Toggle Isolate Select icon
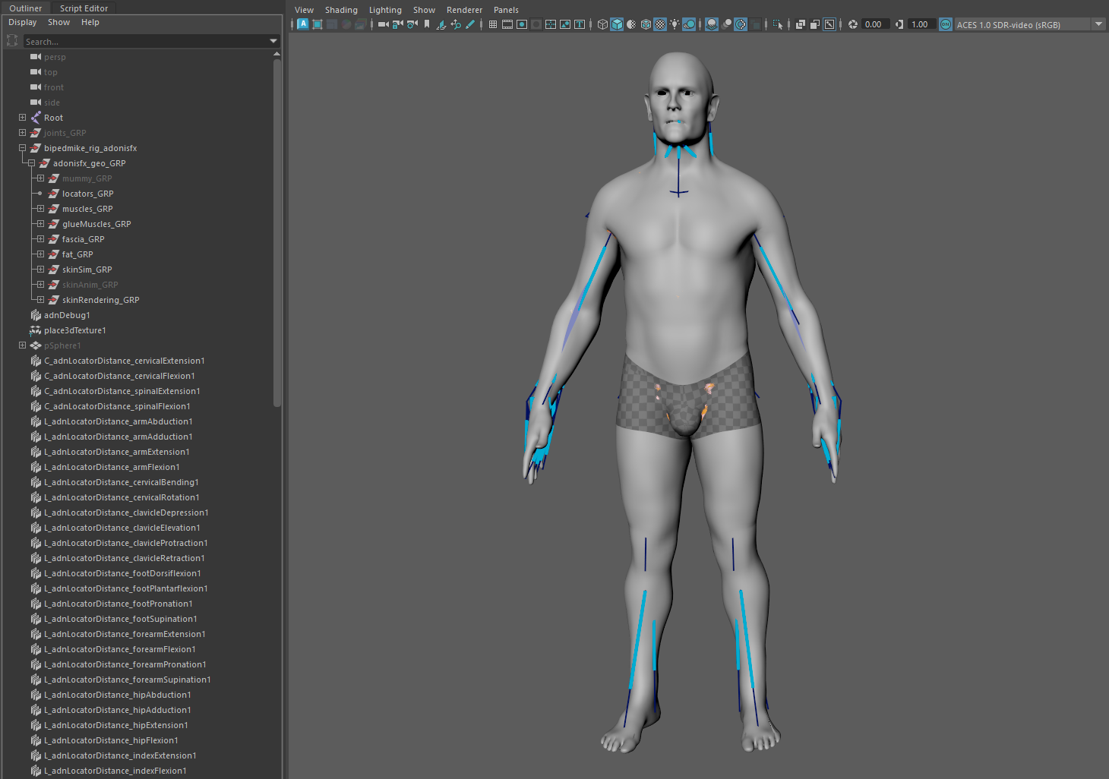 coord(778,24)
